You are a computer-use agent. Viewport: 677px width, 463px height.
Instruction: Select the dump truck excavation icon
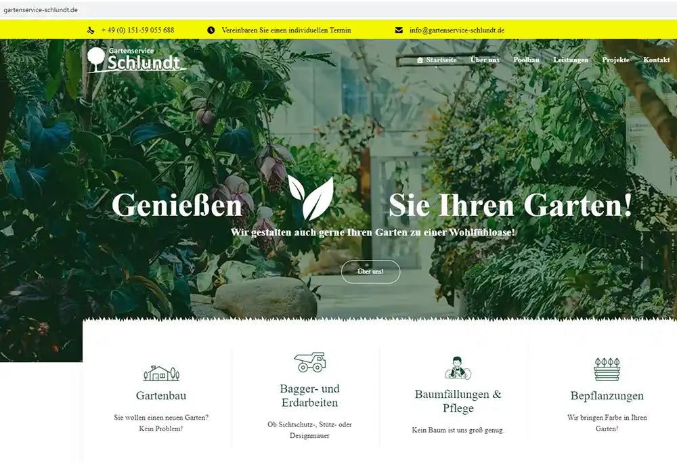(310, 362)
